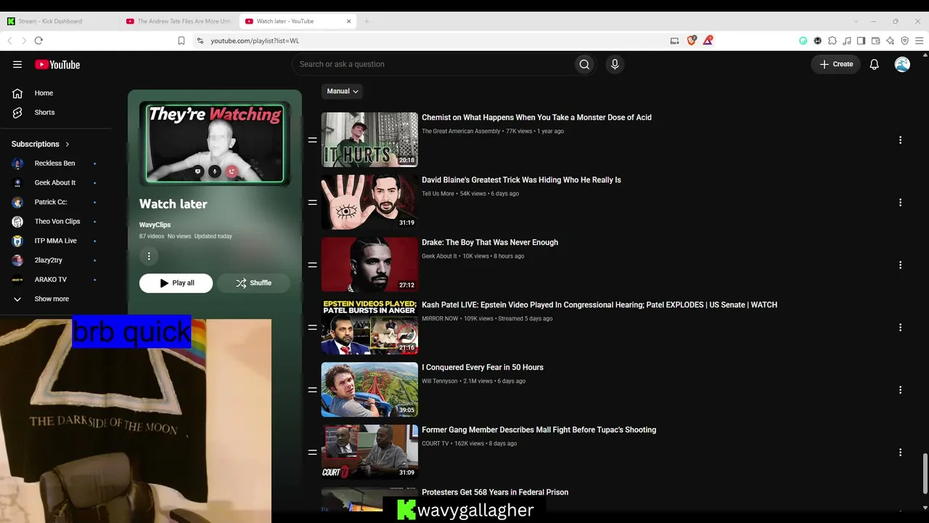Image resolution: width=929 pixels, height=523 pixels.
Task: Open the Reckless Ben subscription
Action: 56,163
